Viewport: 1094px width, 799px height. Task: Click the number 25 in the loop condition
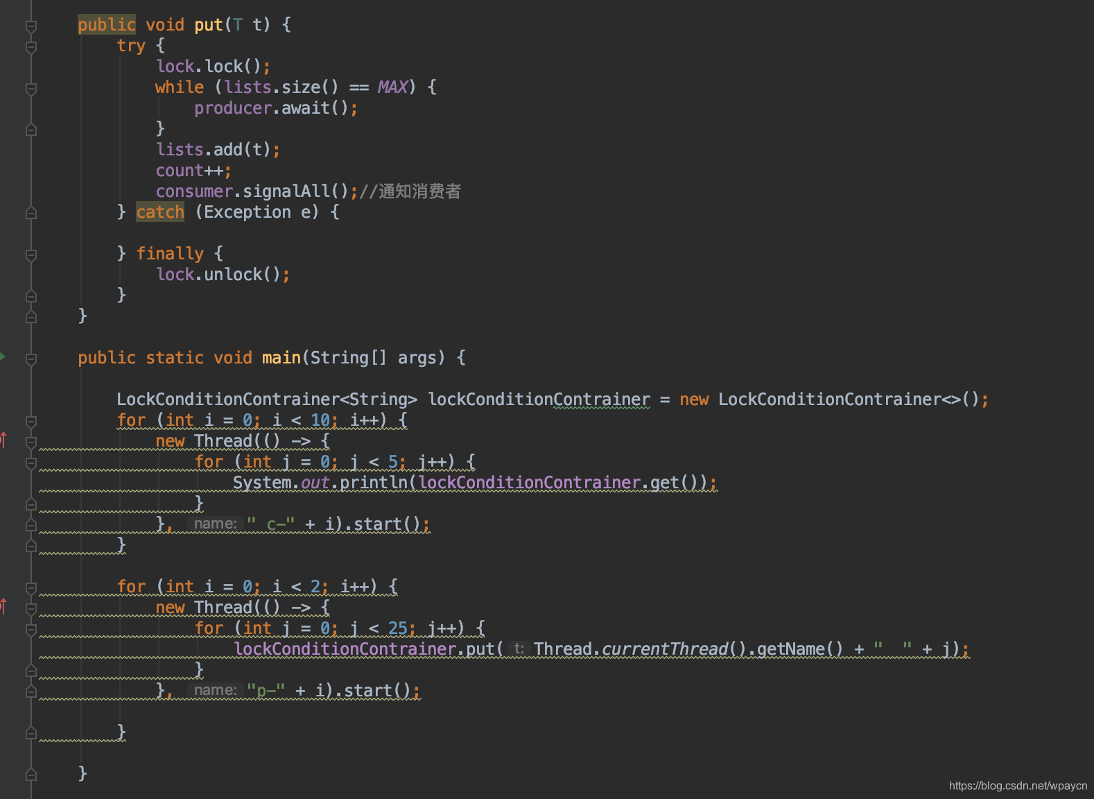pos(398,628)
